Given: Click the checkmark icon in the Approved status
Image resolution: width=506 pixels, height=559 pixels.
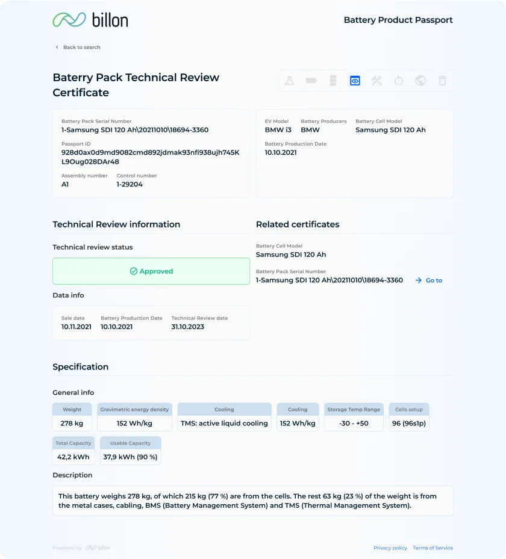Looking at the screenshot, I should pyautogui.click(x=134, y=271).
